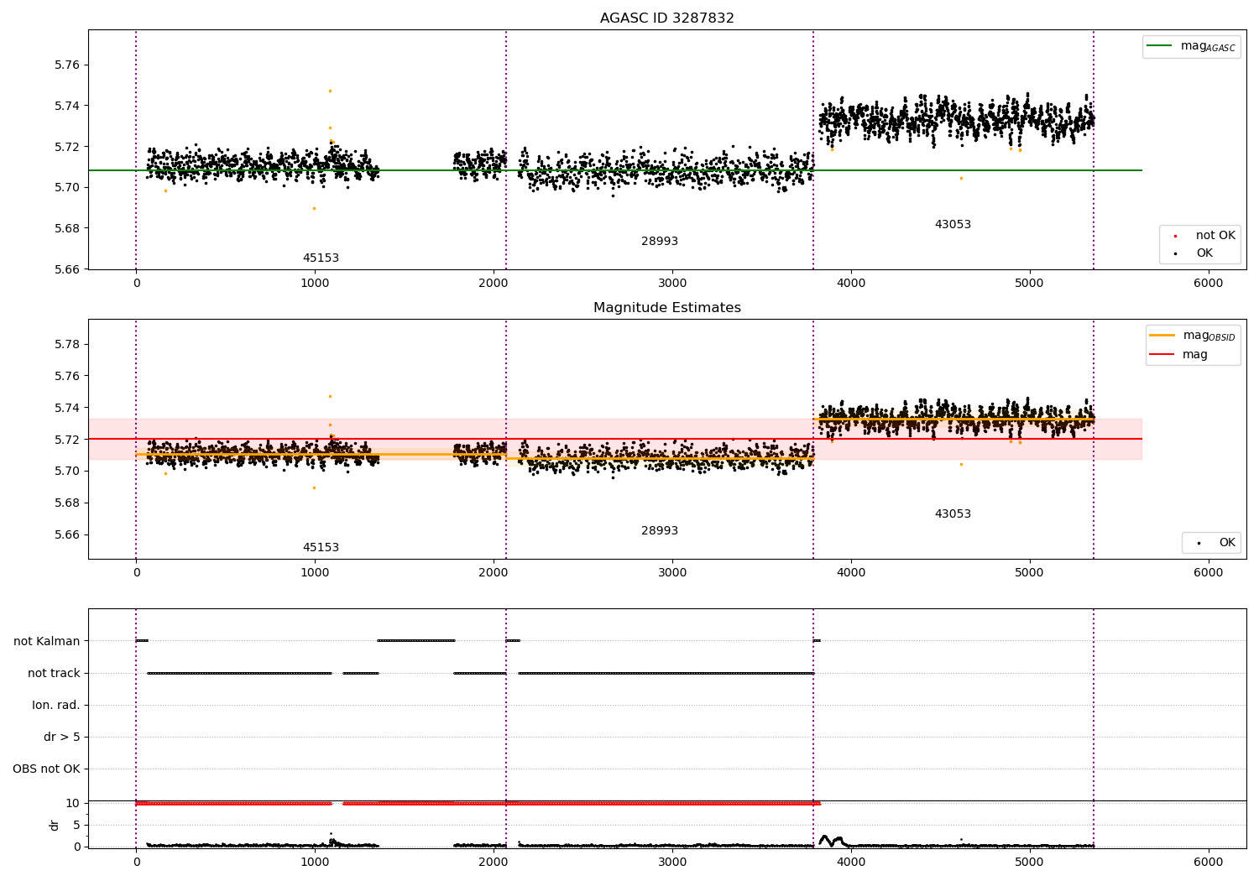This screenshot has width=1259, height=881.
Task: Click the horizontal green mag AGASC line
Action: (615, 170)
